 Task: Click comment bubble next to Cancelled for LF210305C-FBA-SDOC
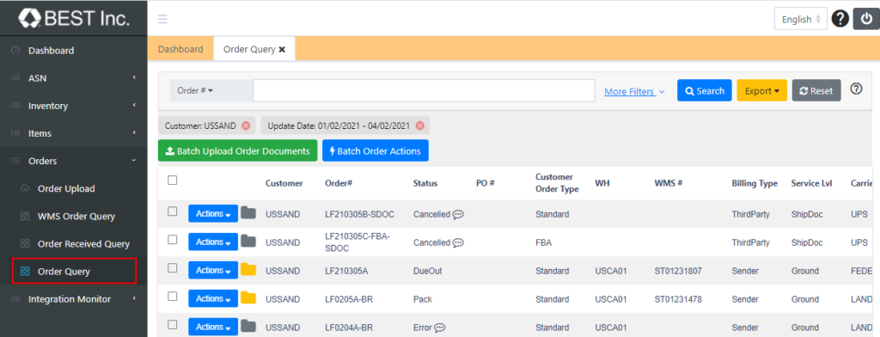pyautogui.click(x=458, y=242)
